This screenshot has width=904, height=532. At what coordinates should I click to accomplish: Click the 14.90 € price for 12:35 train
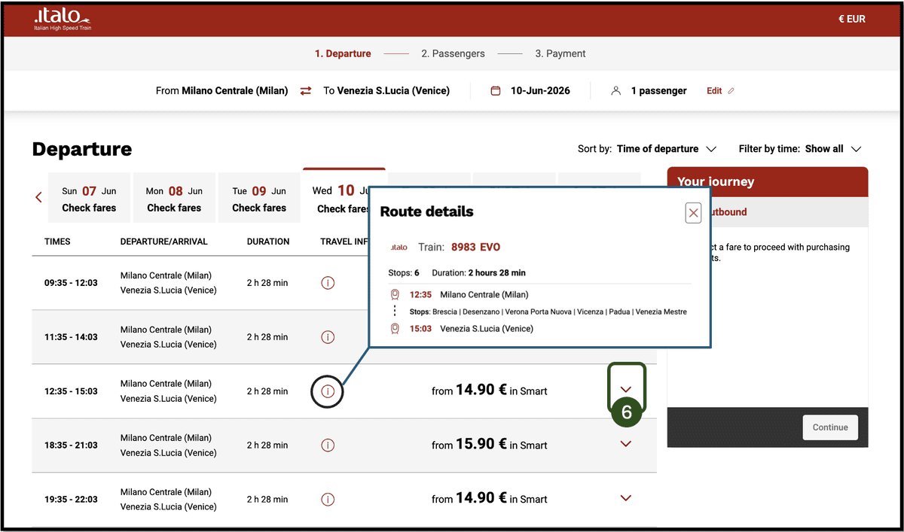481,390
